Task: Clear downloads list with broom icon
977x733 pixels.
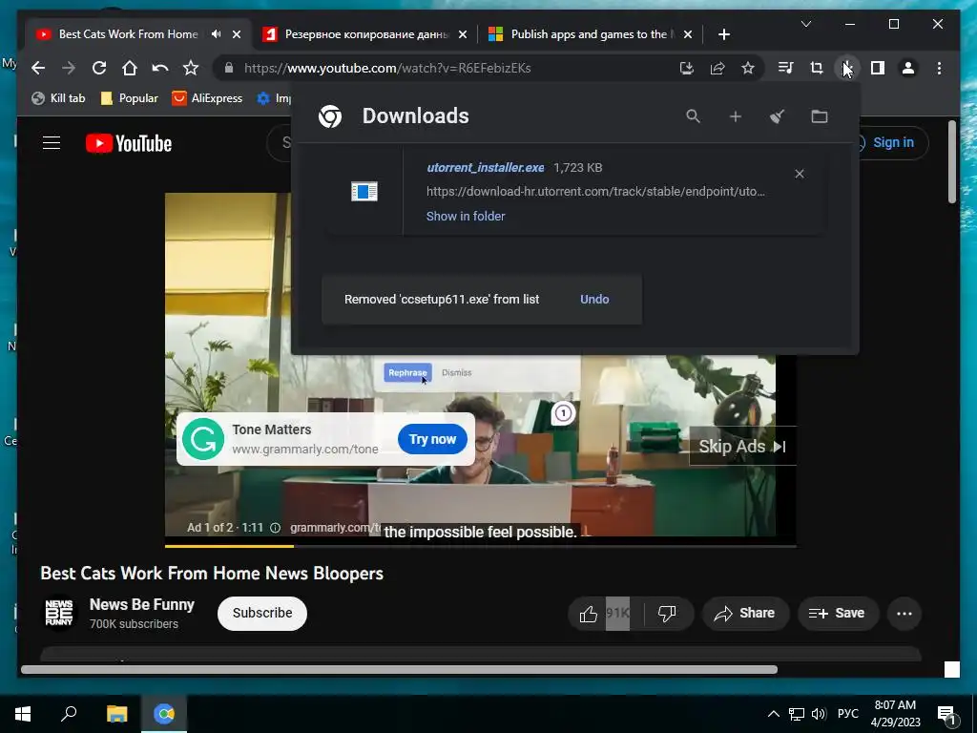Action: 777,116
